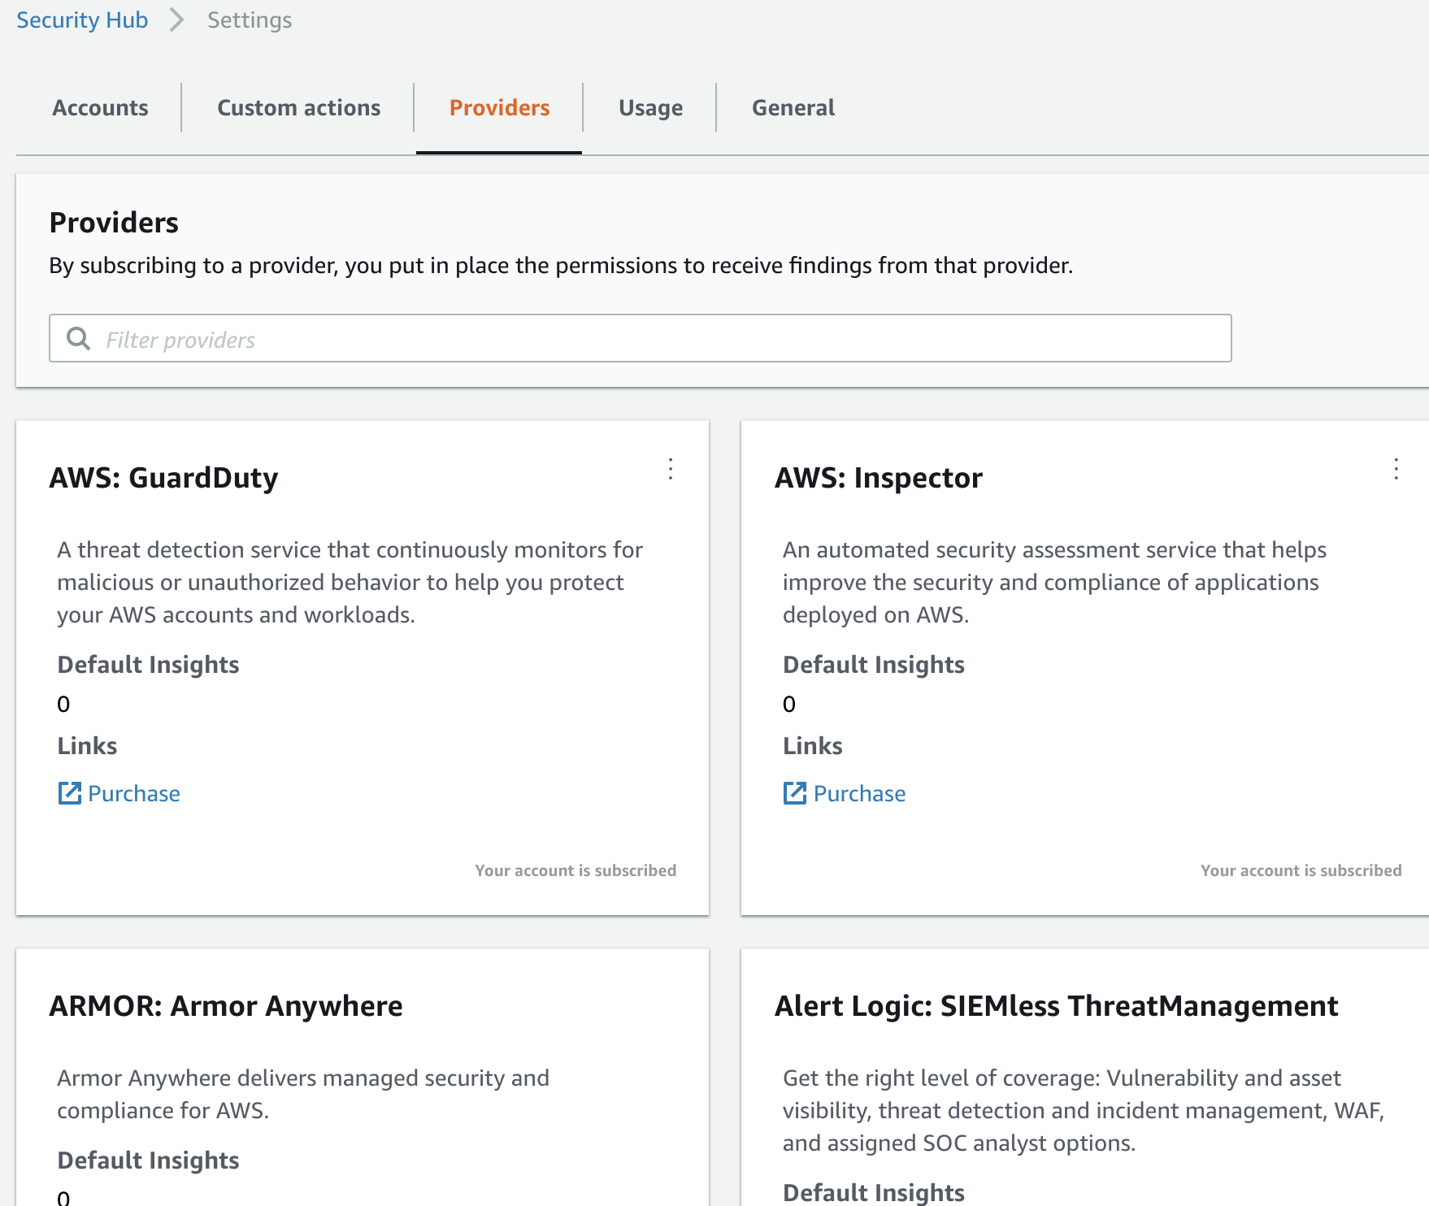
Task: Open the AWS: GuardDuty card options menu
Action: (x=671, y=469)
